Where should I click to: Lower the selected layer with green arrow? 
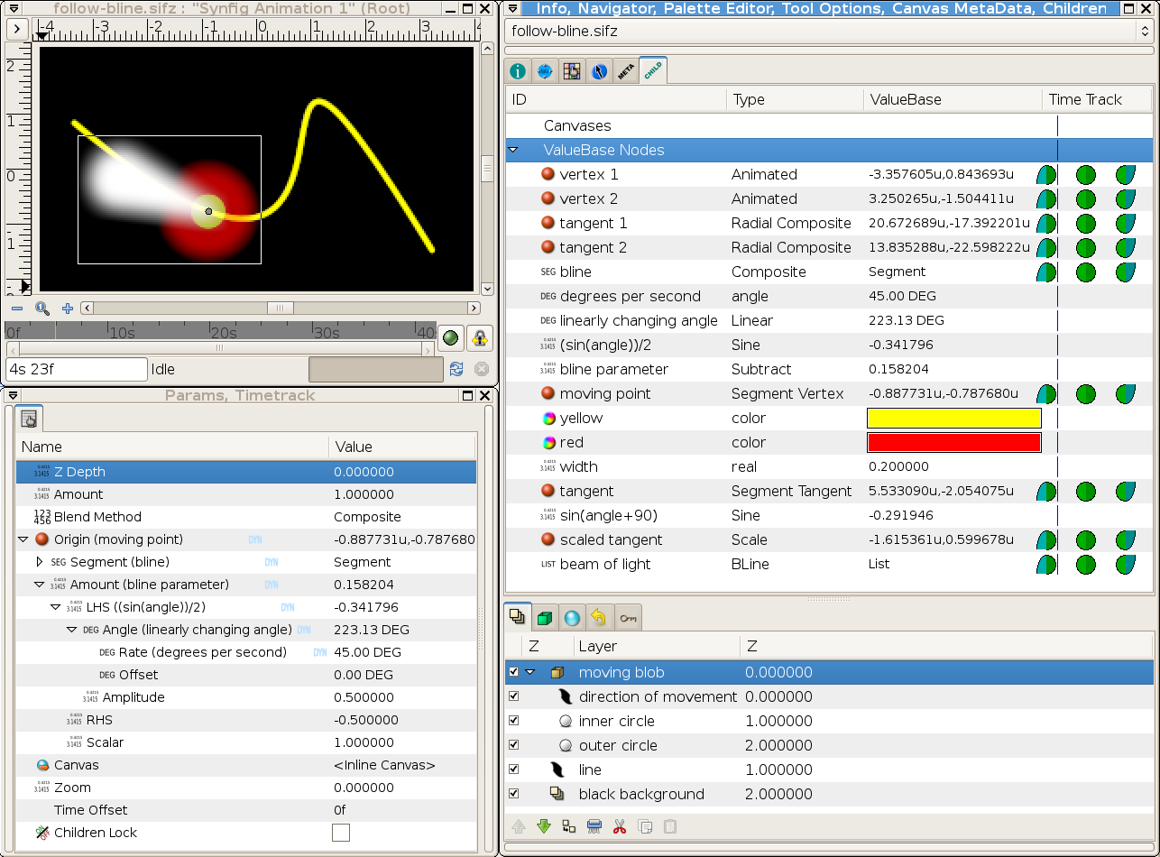tap(544, 825)
